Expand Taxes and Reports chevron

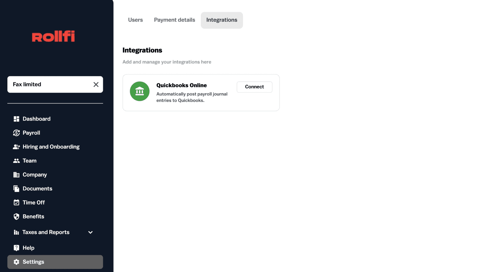(90, 232)
